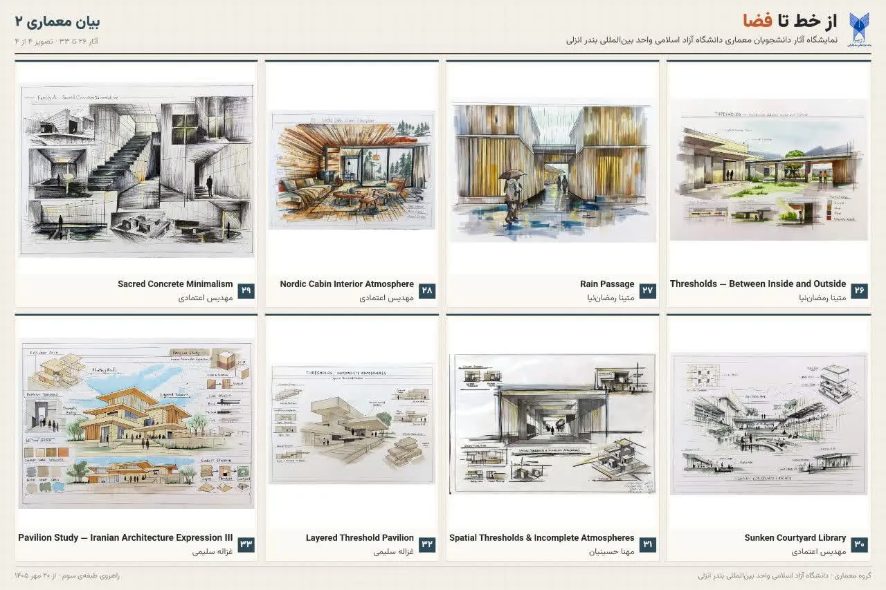Open the Thresholds Between Inside and Outside drawing
The height and width of the screenshot is (590, 886).
[x=768, y=170]
